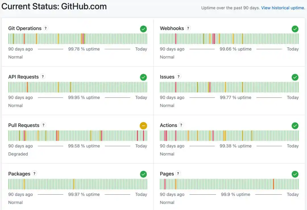
Task: Click the green check status for Git Operations
Action: (144, 29)
